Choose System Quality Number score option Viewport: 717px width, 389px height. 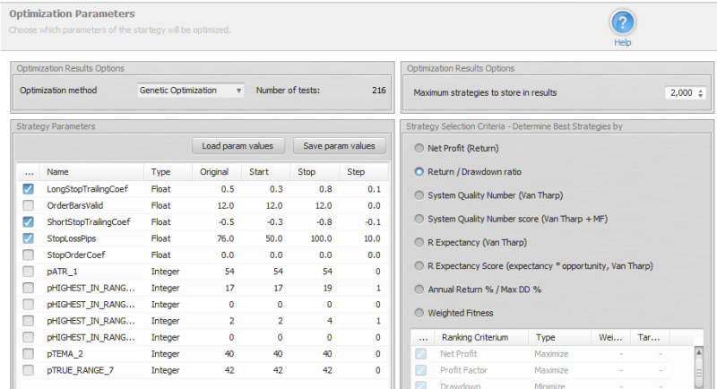[419, 219]
